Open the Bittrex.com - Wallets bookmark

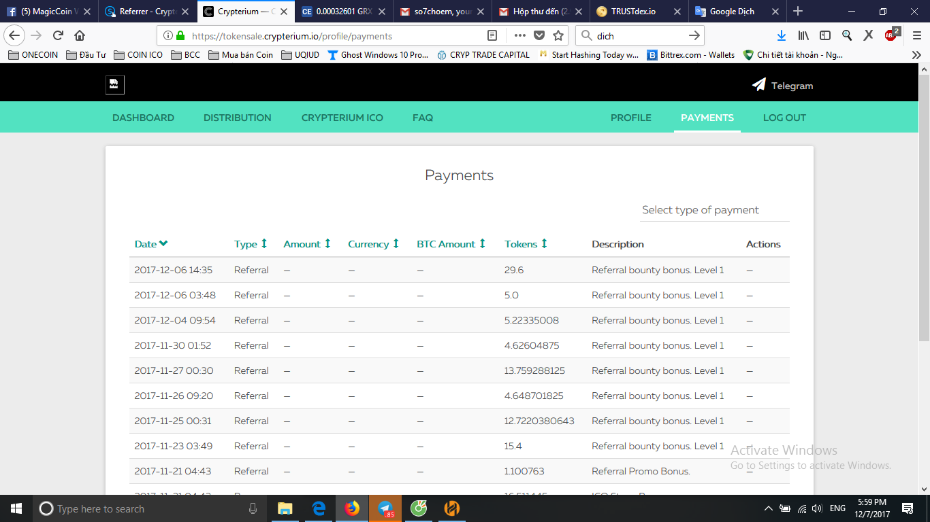[x=691, y=55]
